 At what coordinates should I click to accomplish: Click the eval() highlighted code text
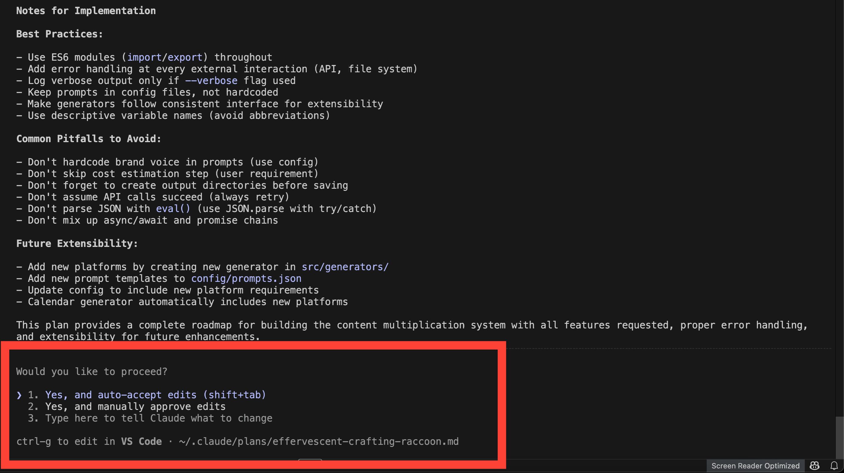[x=173, y=209]
